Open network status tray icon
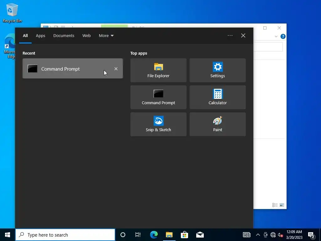Viewport: 321px width, 241px height. [273, 235]
